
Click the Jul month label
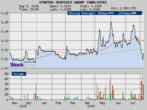coord(133,103)
